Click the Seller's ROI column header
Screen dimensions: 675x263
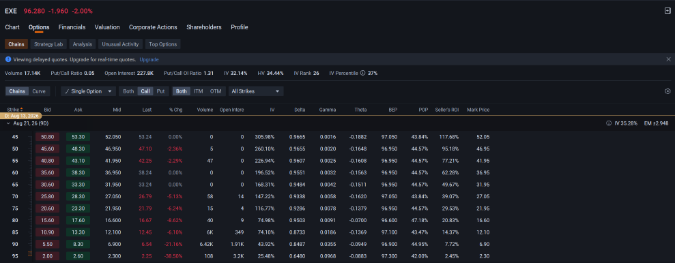pyautogui.click(x=447, y=110)
